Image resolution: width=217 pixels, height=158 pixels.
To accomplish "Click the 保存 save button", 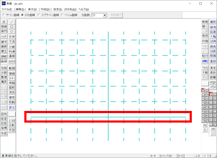I will pyautogui.click(x=205, y=36).
